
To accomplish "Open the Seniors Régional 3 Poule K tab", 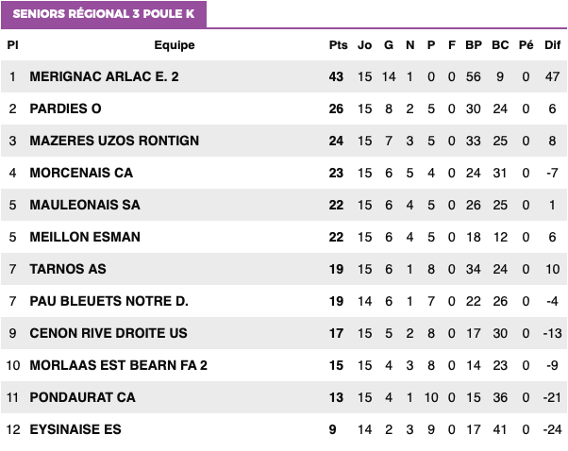I will pos(104,14).
